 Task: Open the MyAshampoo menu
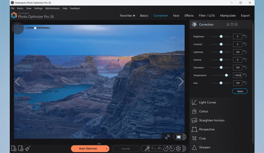(x=52, y=8)
